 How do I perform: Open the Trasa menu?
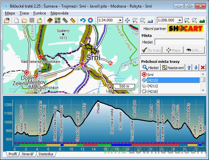[24, 13]
